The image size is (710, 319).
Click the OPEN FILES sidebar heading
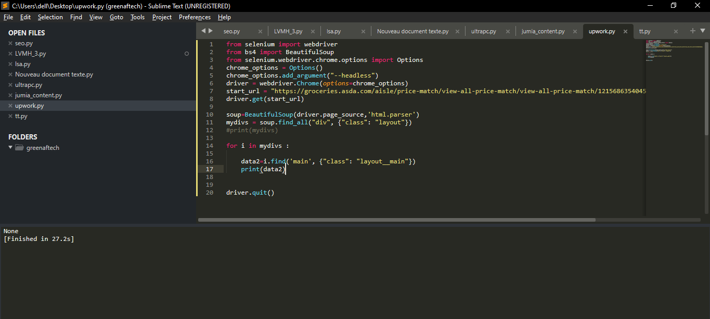tap(27, 33)
